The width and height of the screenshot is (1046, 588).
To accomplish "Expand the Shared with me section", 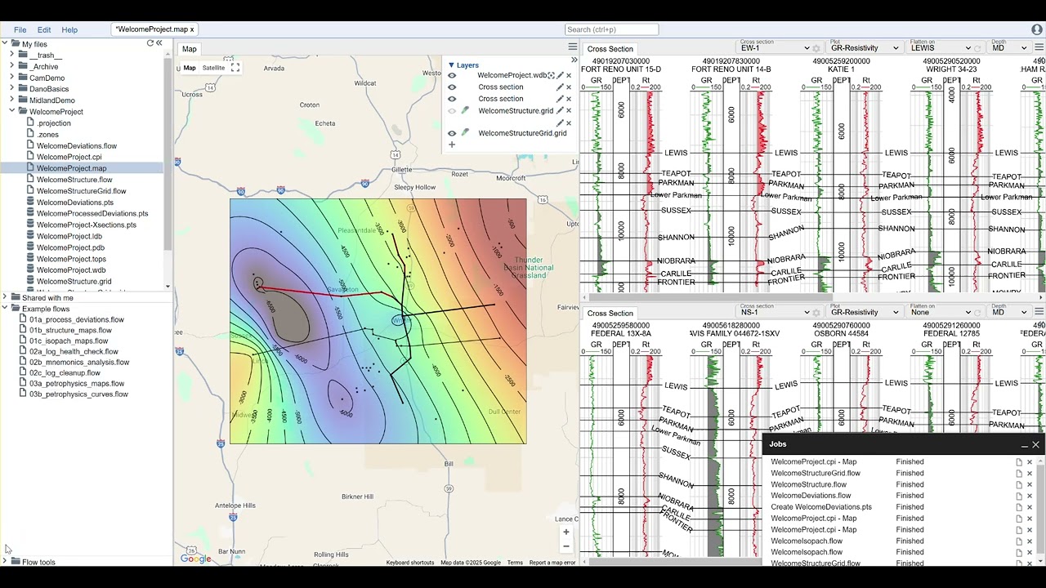I will pos(5,297).
